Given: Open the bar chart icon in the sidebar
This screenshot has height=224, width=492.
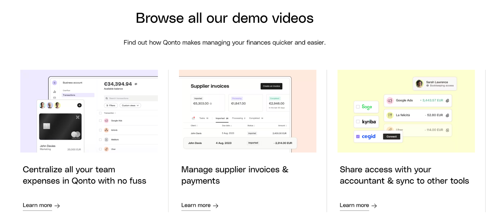Looking at the screenshot, I should pos(54,91).
